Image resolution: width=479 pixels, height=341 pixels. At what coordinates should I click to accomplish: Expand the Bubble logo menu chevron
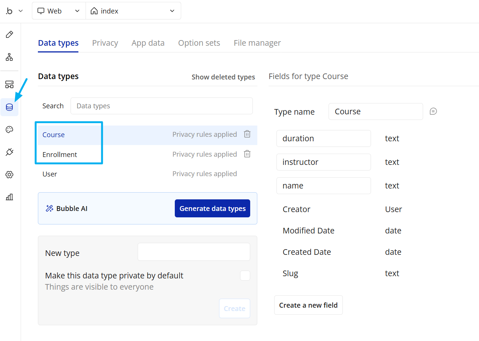tap(21, 10)
